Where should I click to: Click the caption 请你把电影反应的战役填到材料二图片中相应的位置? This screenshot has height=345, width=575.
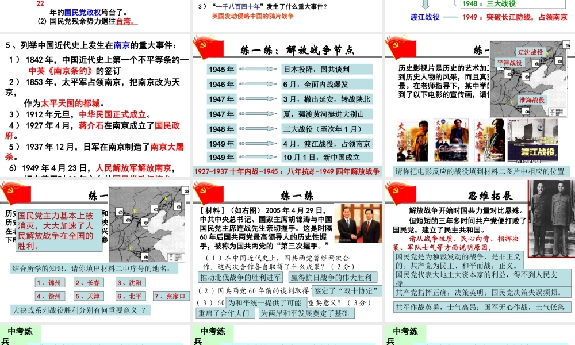coord(480,171)
